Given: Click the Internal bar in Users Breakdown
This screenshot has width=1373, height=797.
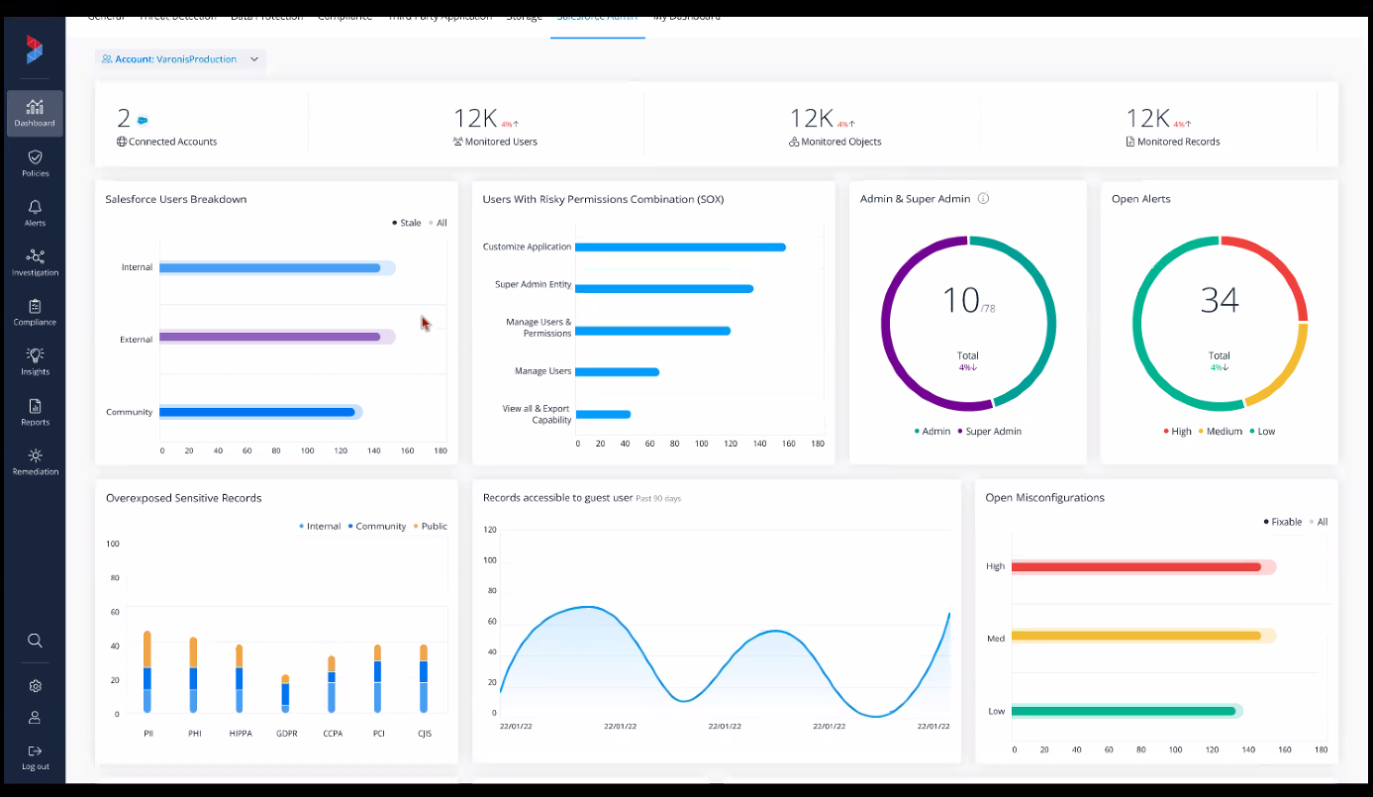Looking at the screenshot, I should coord(277,267).
